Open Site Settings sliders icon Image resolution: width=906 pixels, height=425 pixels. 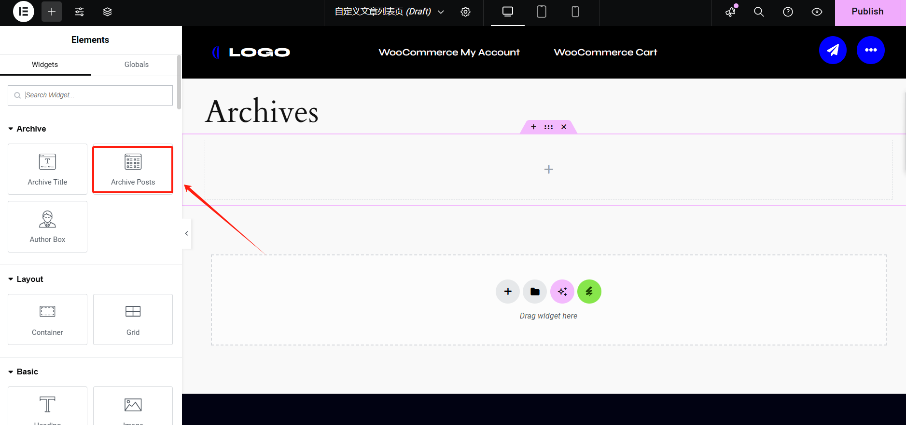[80, 12]
